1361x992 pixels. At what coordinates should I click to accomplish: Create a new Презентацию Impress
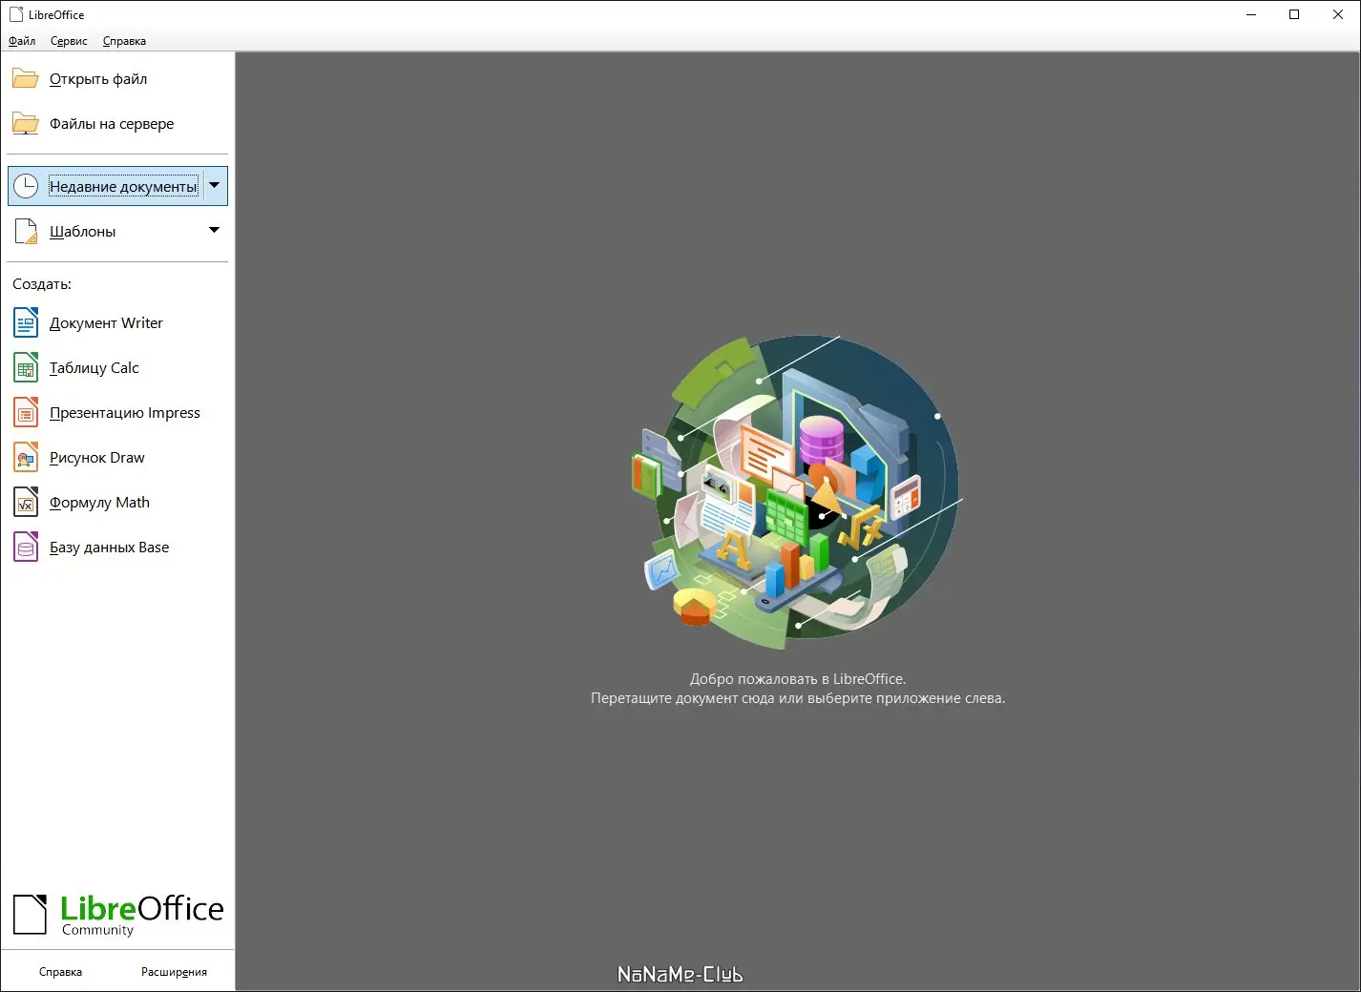tap(125, 413)
